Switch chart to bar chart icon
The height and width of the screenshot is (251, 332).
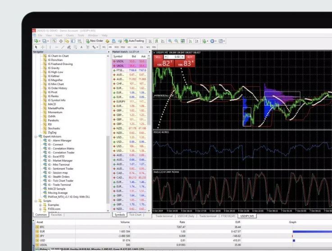tap(150, 41)
